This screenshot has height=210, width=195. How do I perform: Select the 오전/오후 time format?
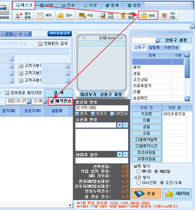[162, 183]
